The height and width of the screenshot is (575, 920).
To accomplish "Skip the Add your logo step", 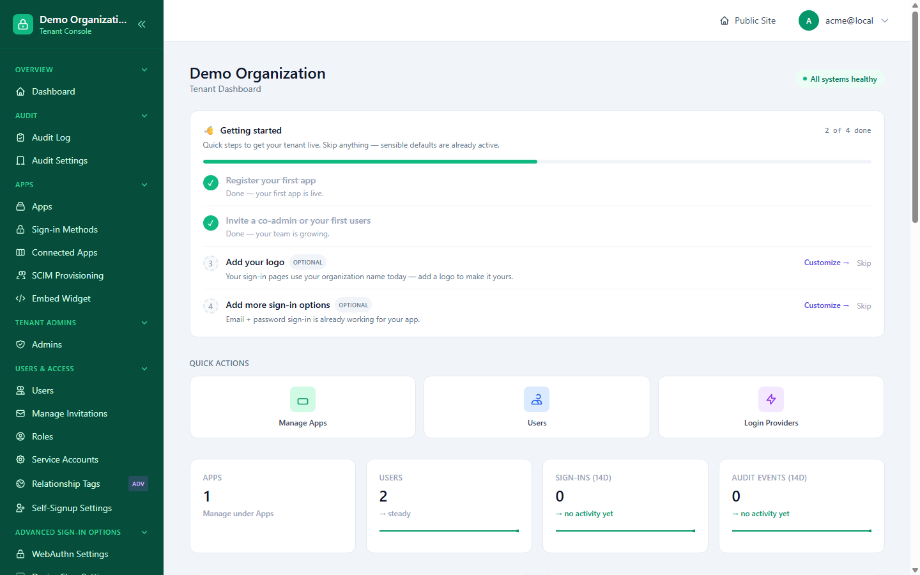I will click(864, 263).
